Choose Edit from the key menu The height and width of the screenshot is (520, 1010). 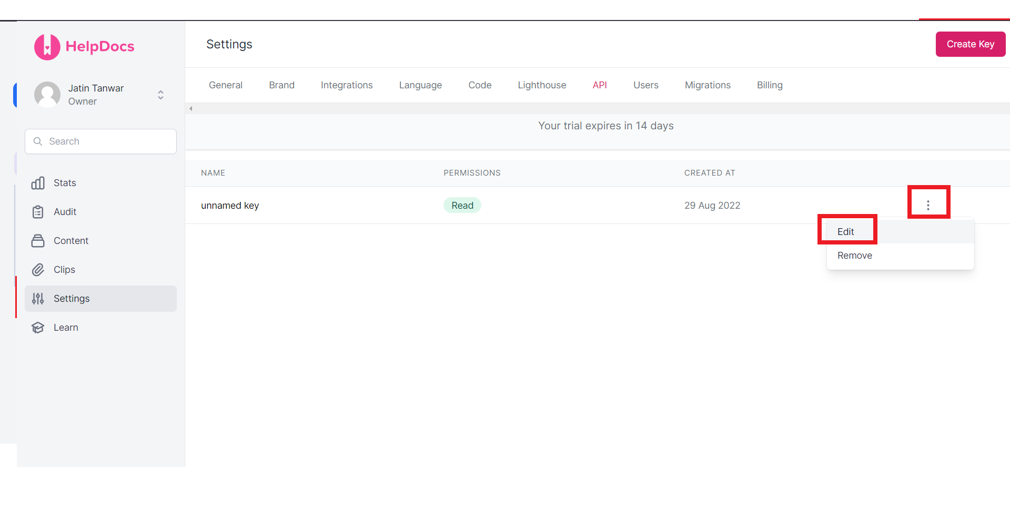point(901,232)
